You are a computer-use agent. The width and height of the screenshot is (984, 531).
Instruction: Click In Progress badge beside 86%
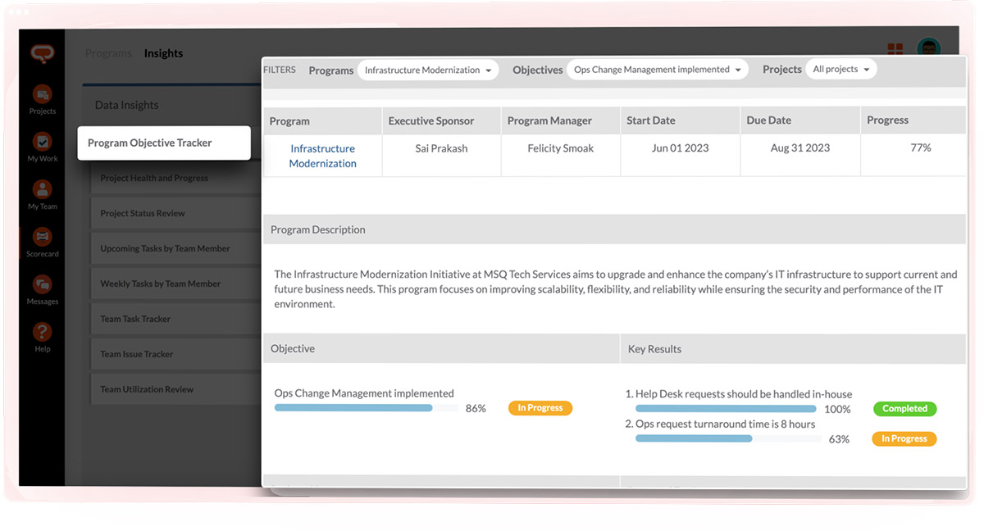point(540,408)
